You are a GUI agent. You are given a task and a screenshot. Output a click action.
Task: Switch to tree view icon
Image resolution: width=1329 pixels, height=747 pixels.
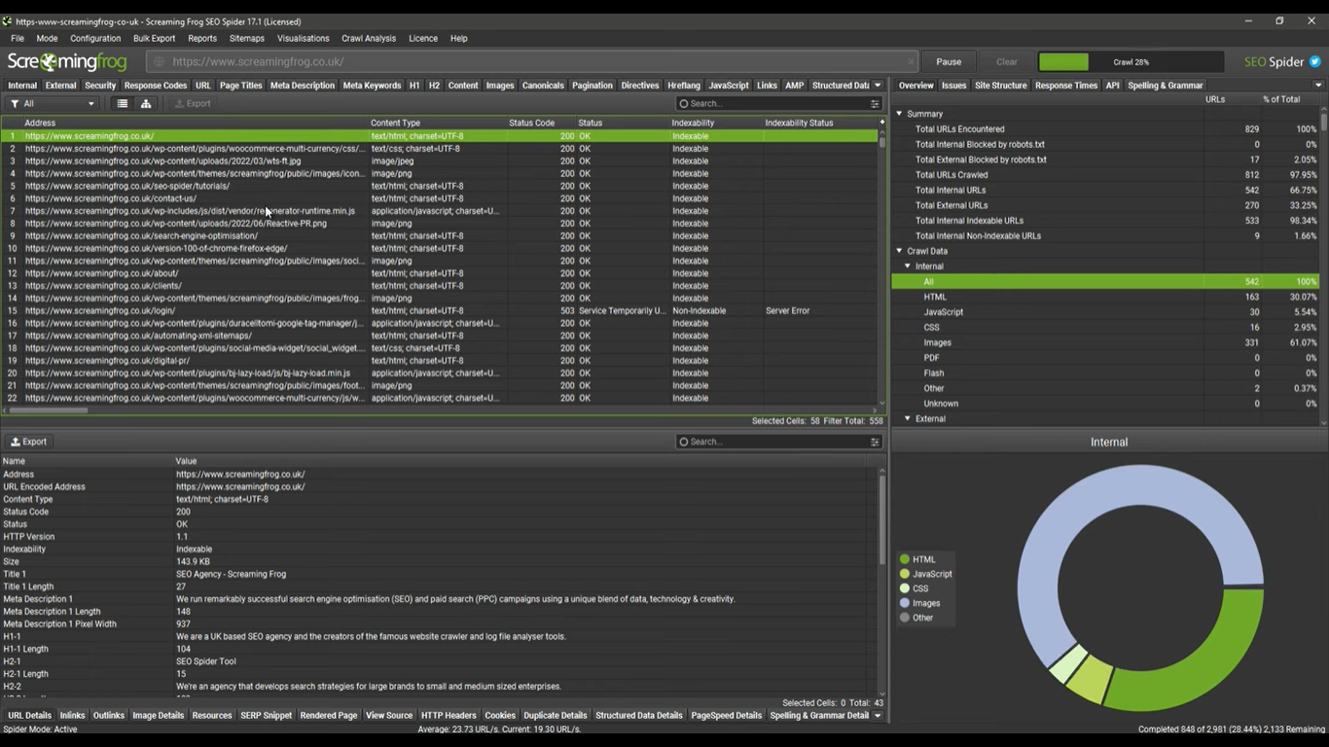click(146, 103)
